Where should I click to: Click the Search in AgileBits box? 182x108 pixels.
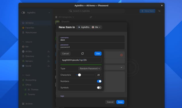click(96, 11)
